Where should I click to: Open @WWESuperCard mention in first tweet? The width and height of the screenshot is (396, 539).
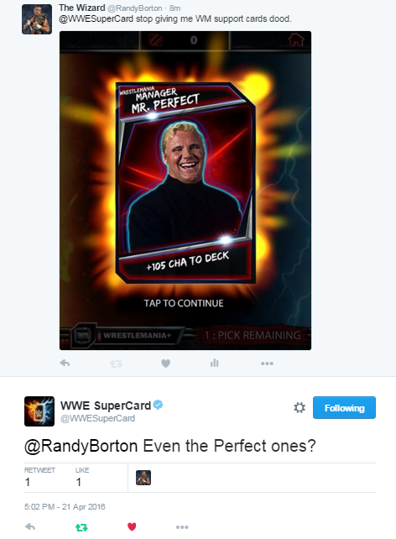coord(96,18)
